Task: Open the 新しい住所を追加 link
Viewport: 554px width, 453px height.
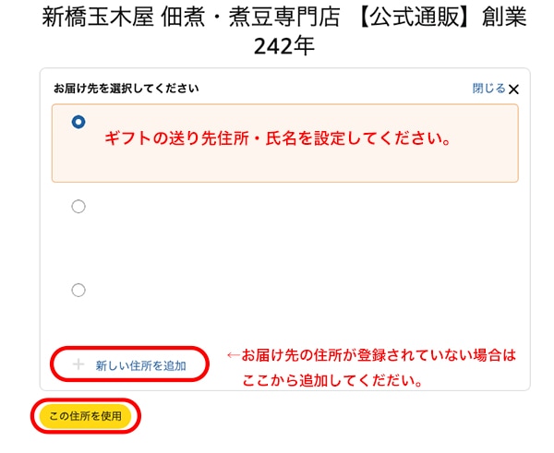Action: point(140,365)
